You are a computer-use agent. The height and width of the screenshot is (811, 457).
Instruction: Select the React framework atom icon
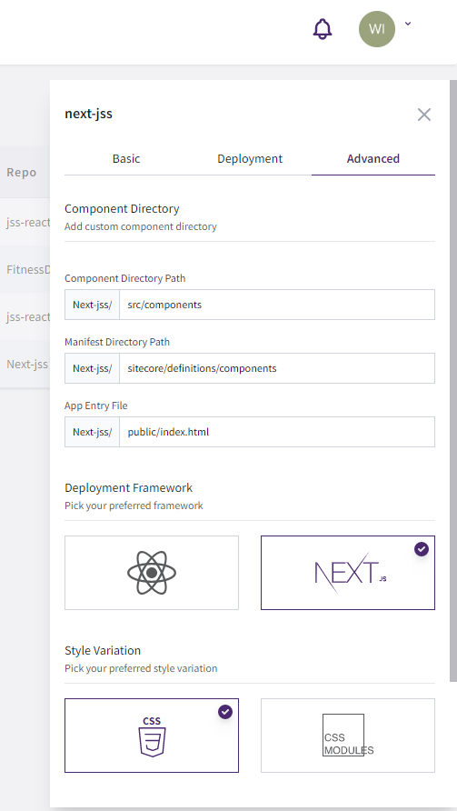tap(152, 573)
